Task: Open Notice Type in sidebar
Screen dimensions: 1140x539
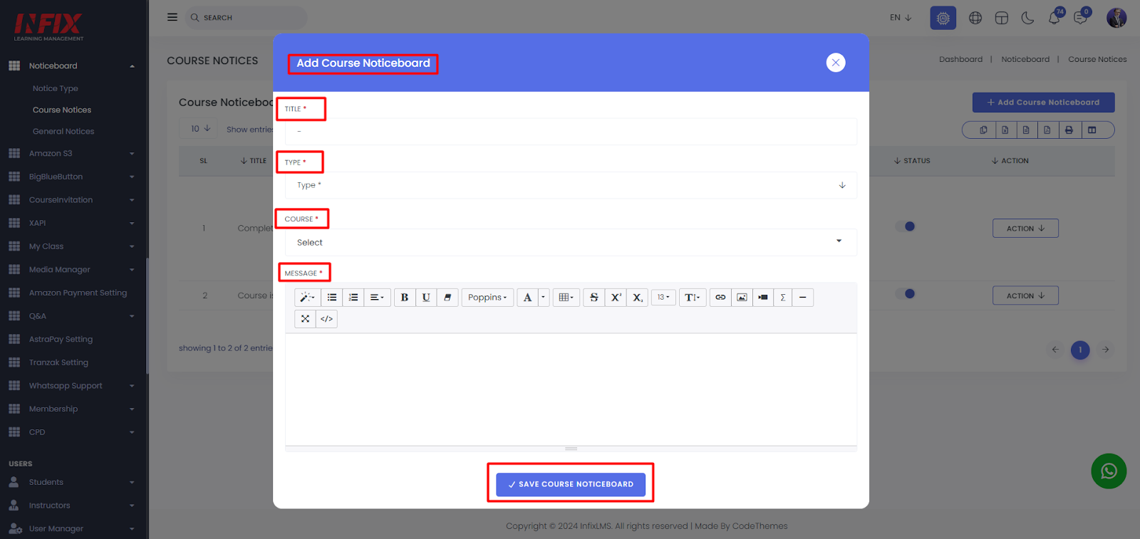Action: pos(56,88)
